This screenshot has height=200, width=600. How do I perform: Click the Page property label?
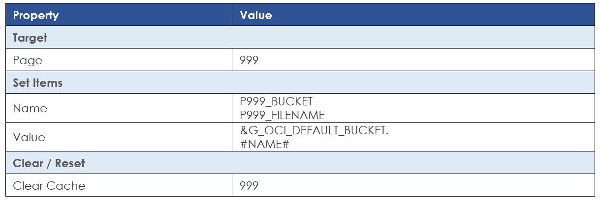(x=28, y=60)
